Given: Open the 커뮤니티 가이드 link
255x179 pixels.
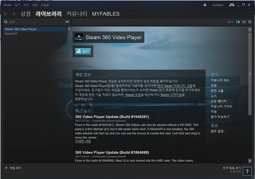Looking at the screenshot, I should (x=221, y=106).
